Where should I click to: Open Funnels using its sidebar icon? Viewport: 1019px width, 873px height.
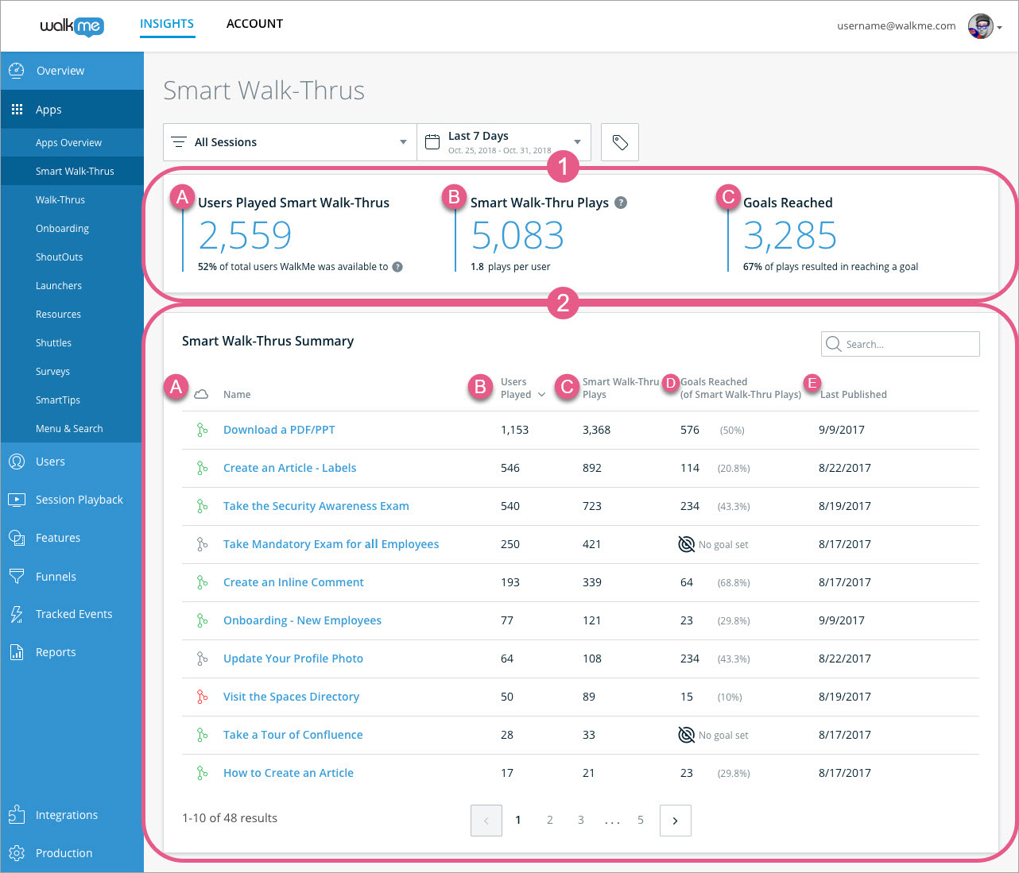(17, 576)
